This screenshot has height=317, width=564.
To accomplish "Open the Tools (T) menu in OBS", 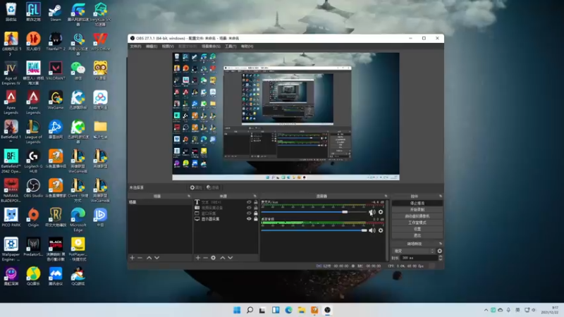I will click(x=231, y=46).
